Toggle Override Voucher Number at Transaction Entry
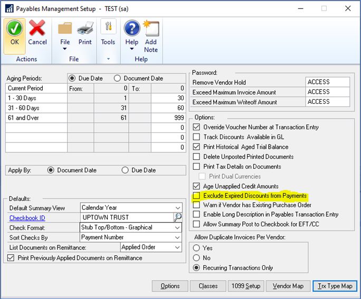This screenshot has height=299, width=361. (x=196, y=127)
